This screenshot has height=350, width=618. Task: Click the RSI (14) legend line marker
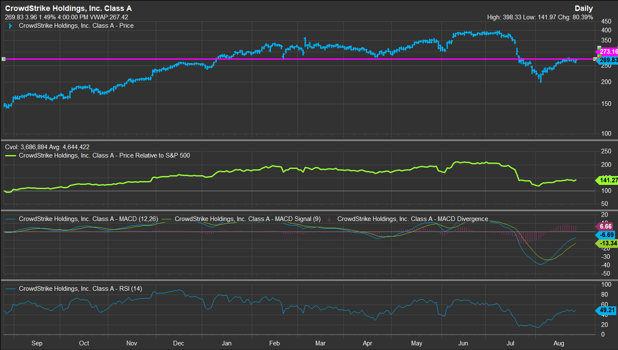pyautogui.click(x=11, y=289)
